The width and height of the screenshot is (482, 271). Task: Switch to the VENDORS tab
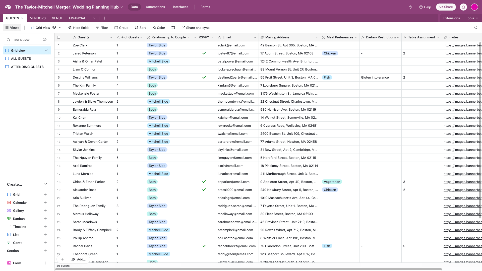(38, 18)
